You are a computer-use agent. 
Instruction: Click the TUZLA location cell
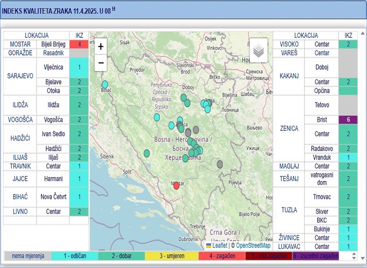(289, 210)
